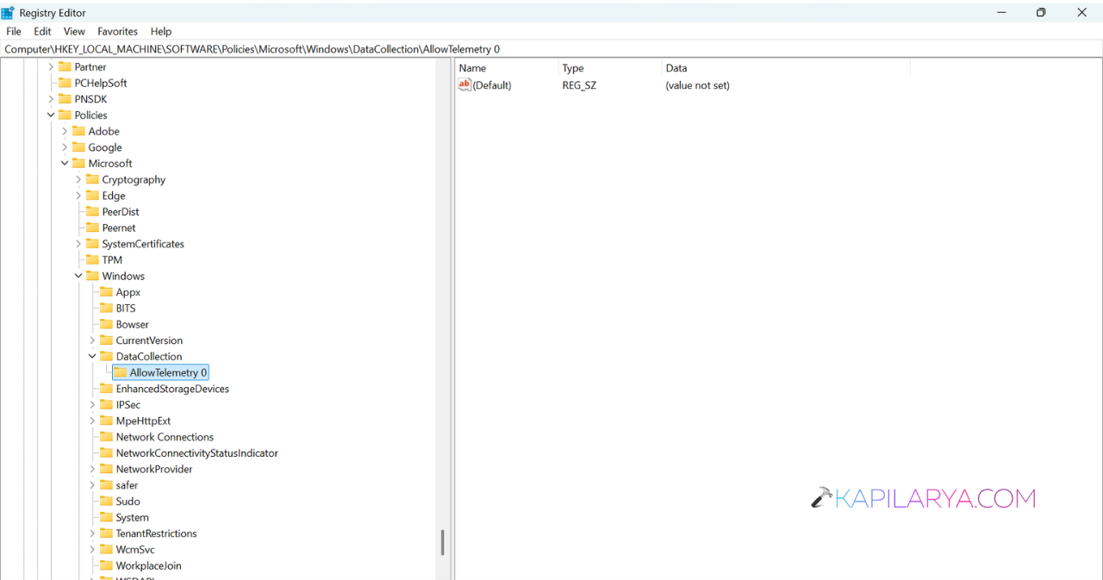Viewport: 1103px width, 580px height.
Task: Sort by the Data column header
Action: (786, 68)
